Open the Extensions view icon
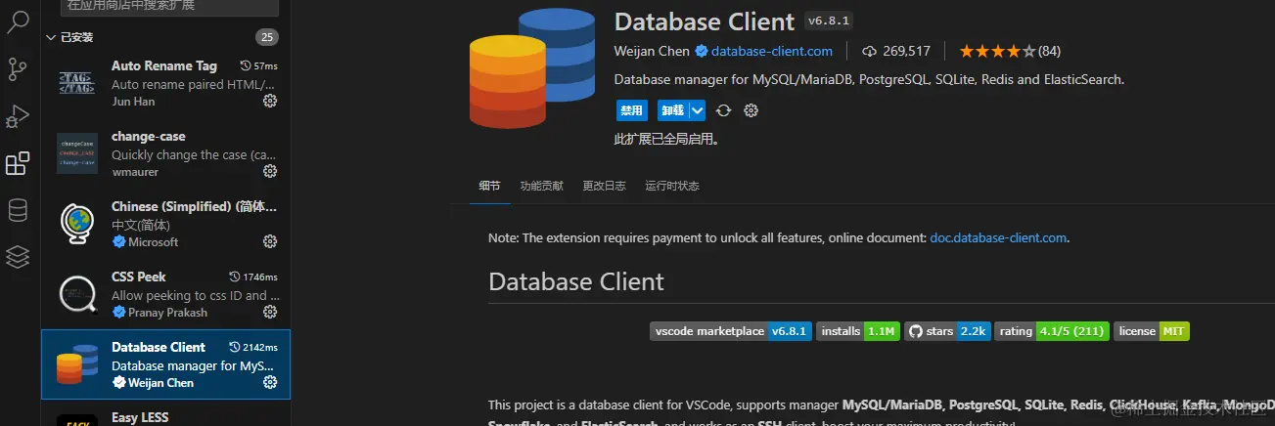This screenshot has height=426, width=1275. (x=18, y=163)
